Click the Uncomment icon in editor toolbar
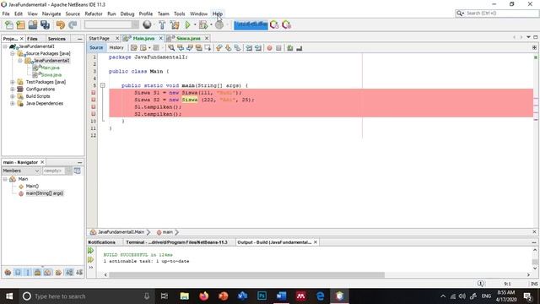540x304 pixels. (x=299, y=48)
